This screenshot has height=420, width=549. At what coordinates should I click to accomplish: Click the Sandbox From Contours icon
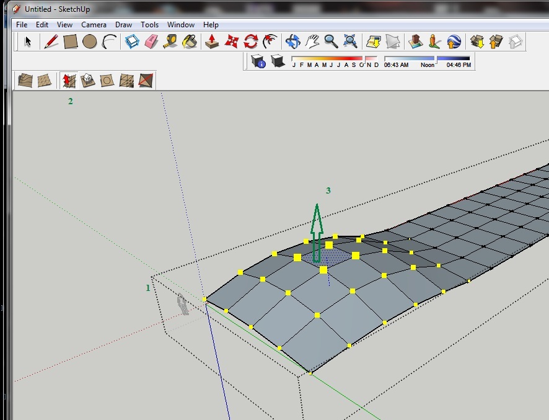(25, 81)
